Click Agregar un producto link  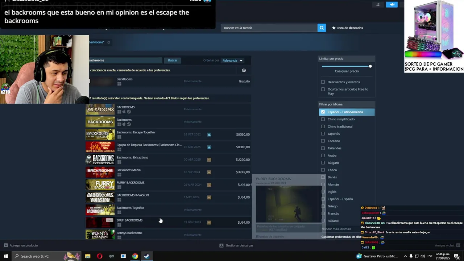coord(24,245)
